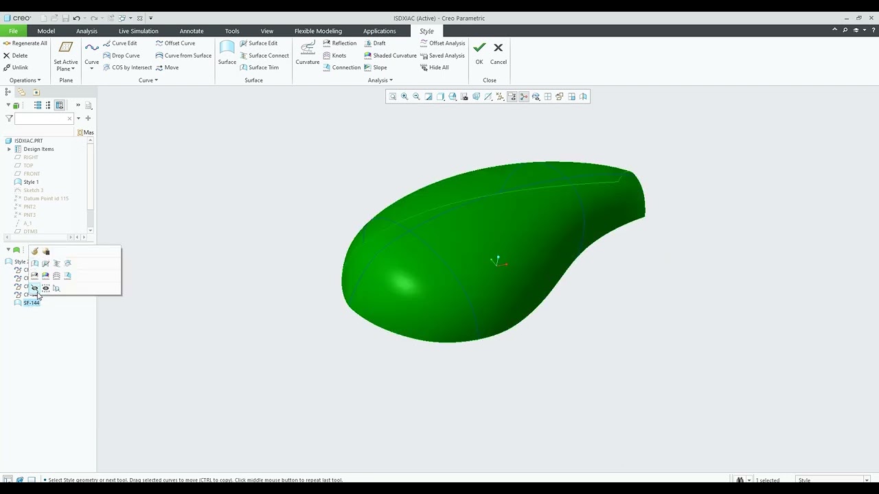879x494 pixels.
Task: Select SF-144 surface in style tree
Action: click(32, 303)
